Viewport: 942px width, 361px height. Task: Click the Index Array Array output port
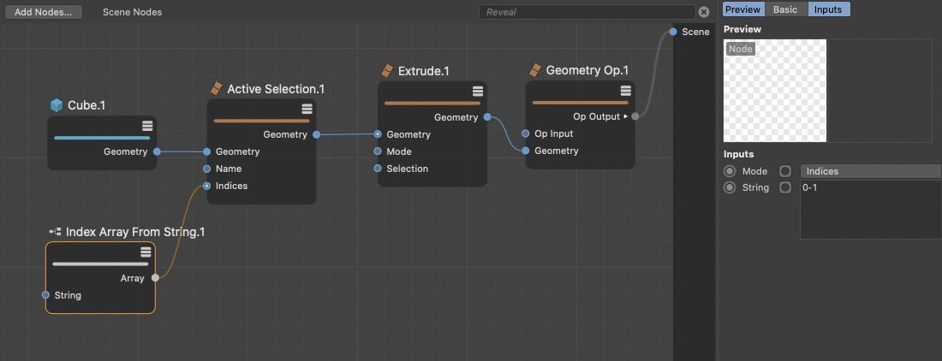click(155, 278)
